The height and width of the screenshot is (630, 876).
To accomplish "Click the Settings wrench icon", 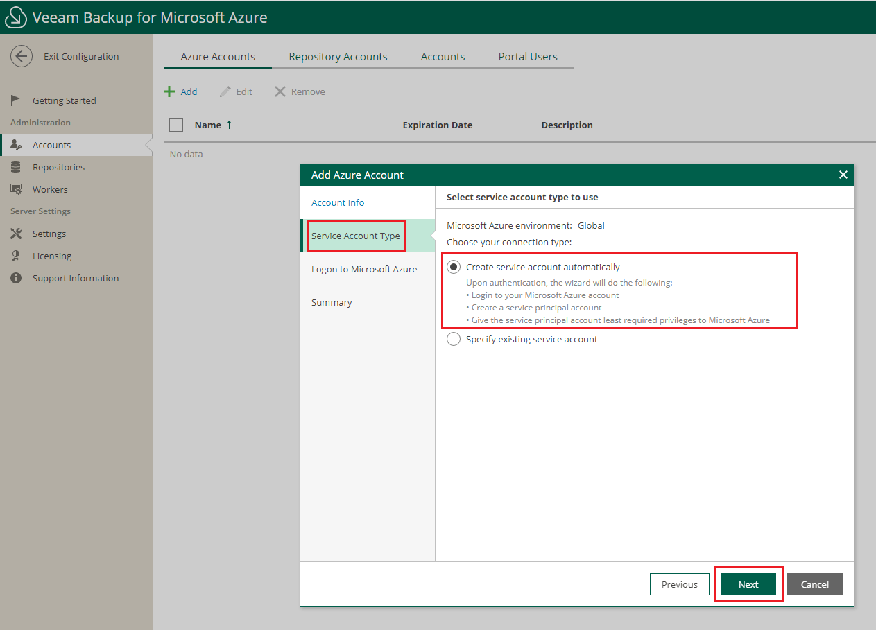I will (x=16, y=234).
